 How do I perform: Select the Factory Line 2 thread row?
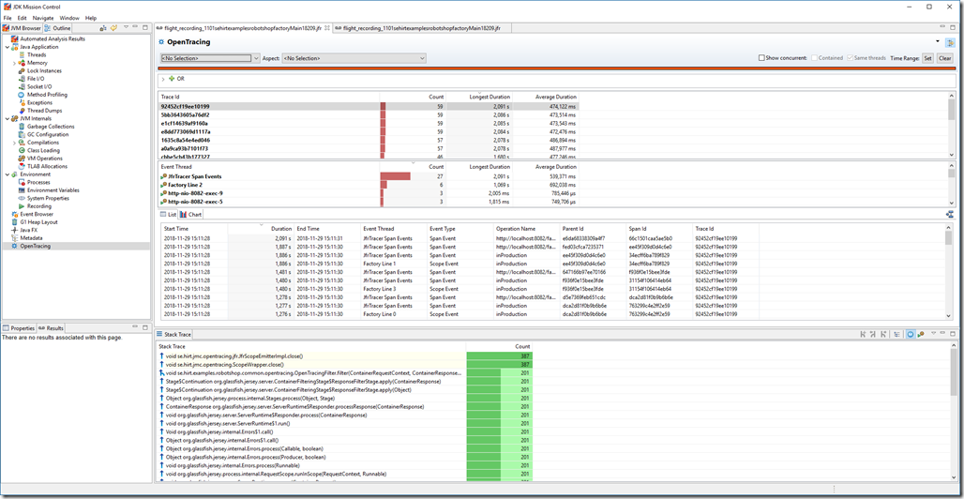pyautogui.click(x=369, y=185)
